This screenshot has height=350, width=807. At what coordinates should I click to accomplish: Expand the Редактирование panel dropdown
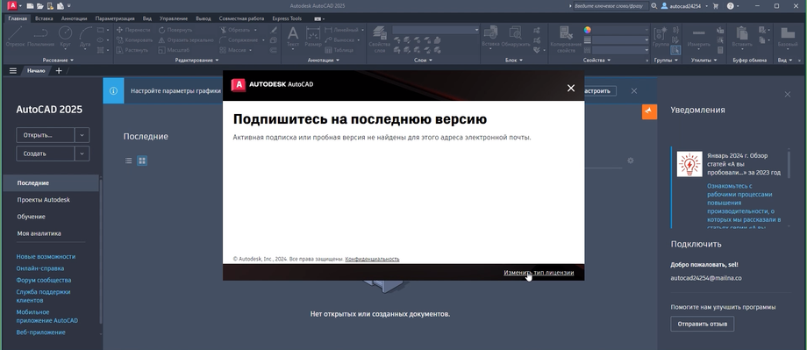pos(196,61)
